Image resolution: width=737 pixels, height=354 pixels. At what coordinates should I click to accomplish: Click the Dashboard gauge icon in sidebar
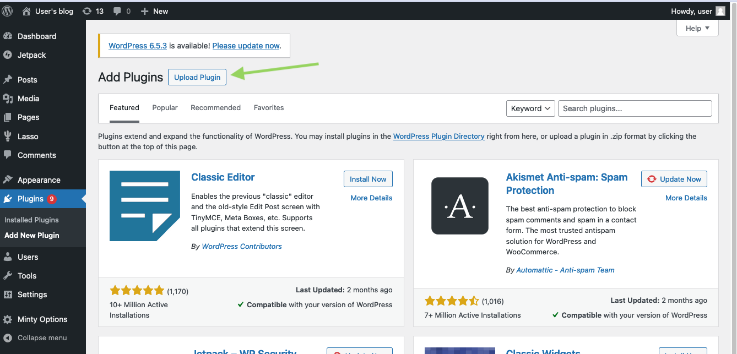point(8,36)
